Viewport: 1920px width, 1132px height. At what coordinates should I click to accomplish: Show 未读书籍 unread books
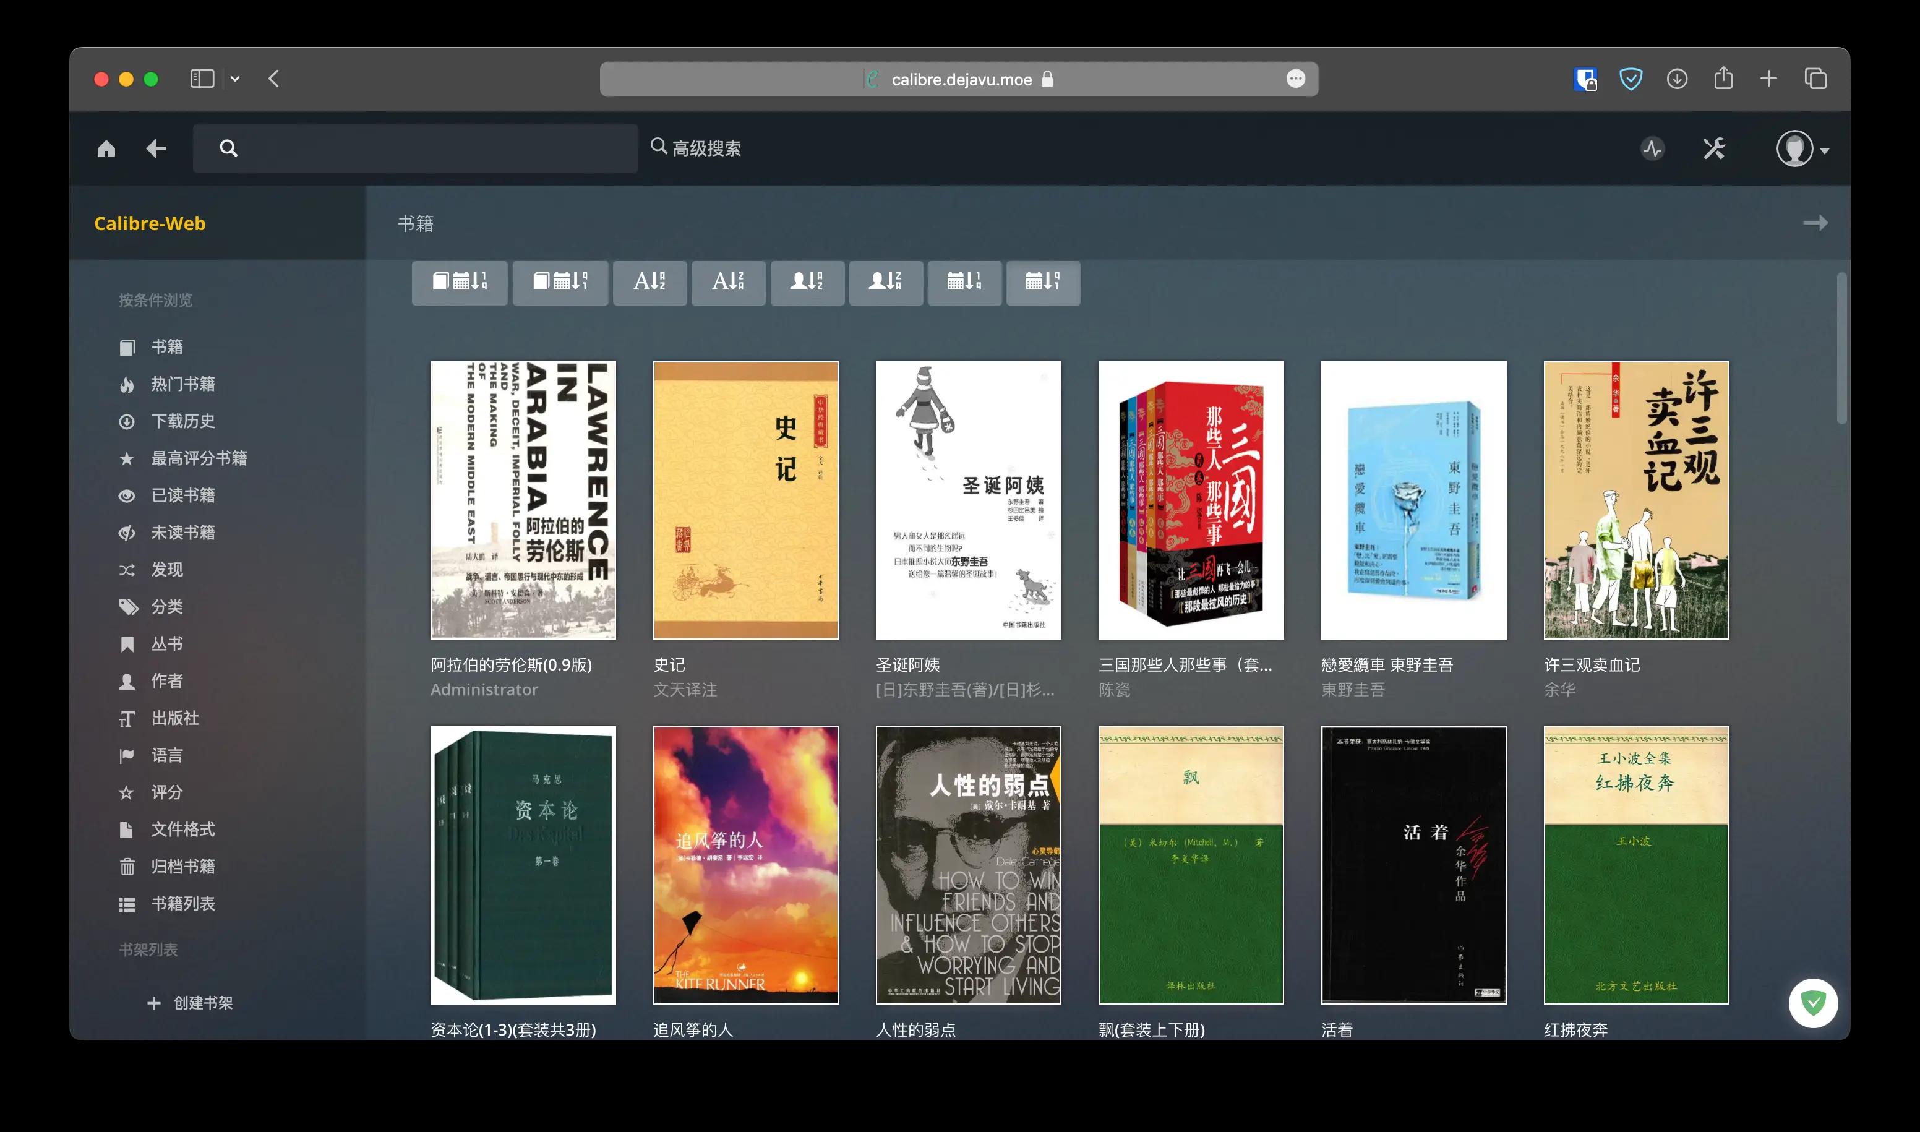tap(167, 533)
